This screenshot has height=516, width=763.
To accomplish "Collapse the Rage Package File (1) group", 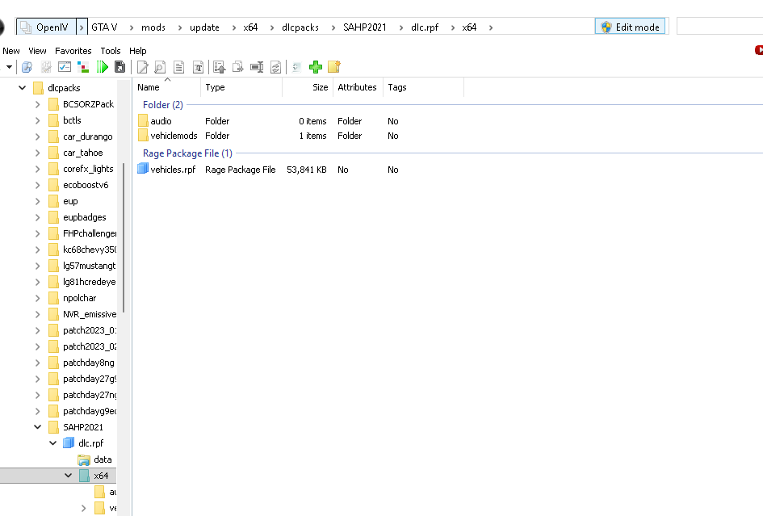I will [187, 153].
